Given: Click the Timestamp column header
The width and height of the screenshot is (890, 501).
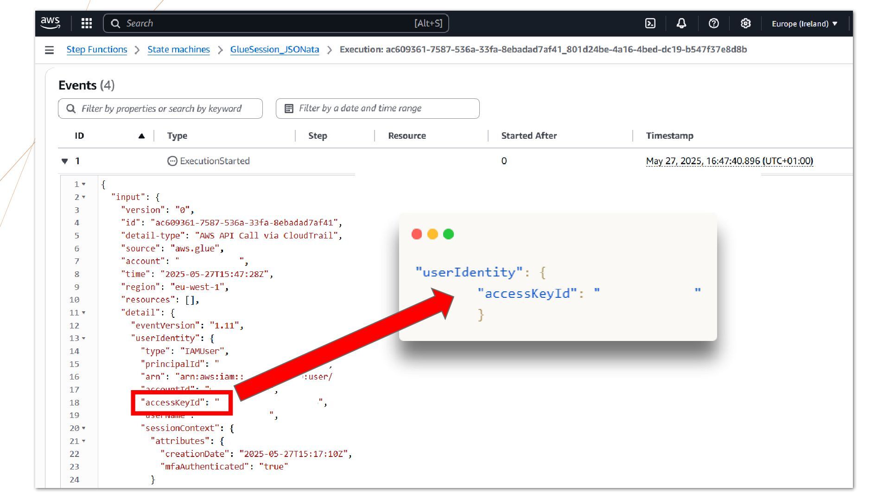Looking at the screenshot, I should coord(670,136).
